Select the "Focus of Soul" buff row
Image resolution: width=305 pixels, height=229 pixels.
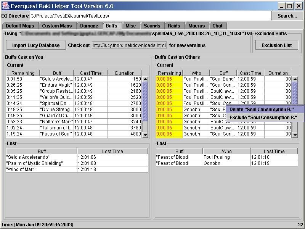point(74,134)
